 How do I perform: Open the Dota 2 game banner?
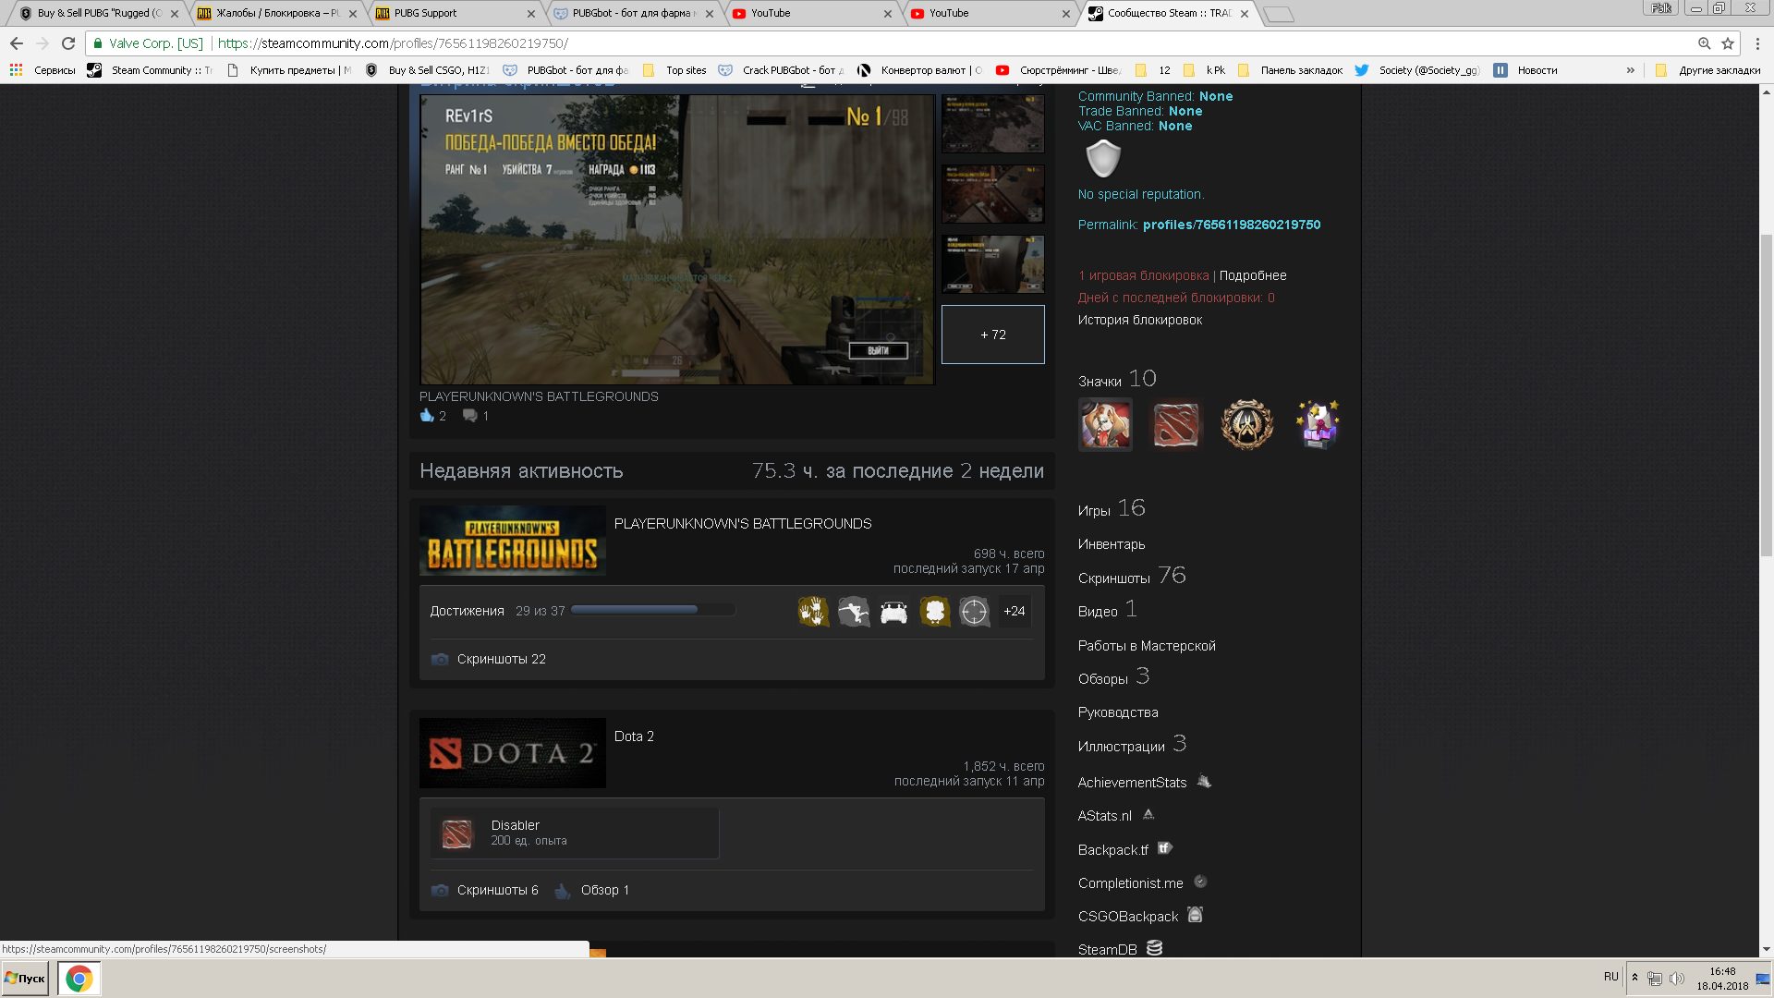[513, 753]
